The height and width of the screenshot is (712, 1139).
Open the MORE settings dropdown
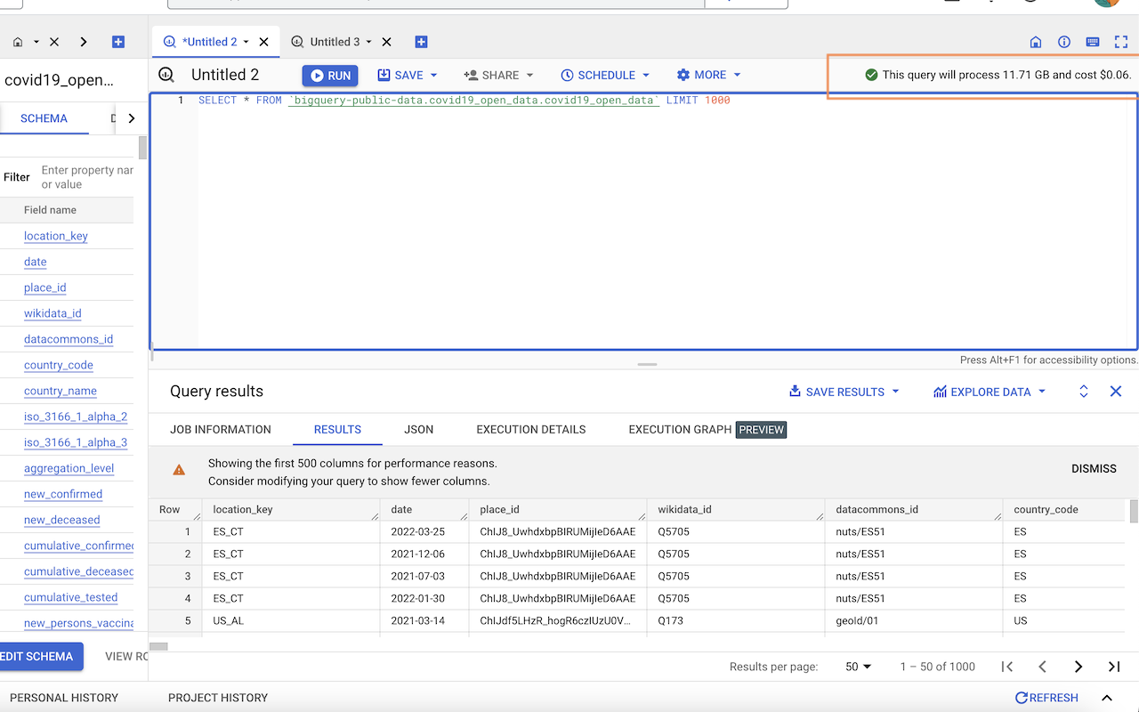click(708, 76)
